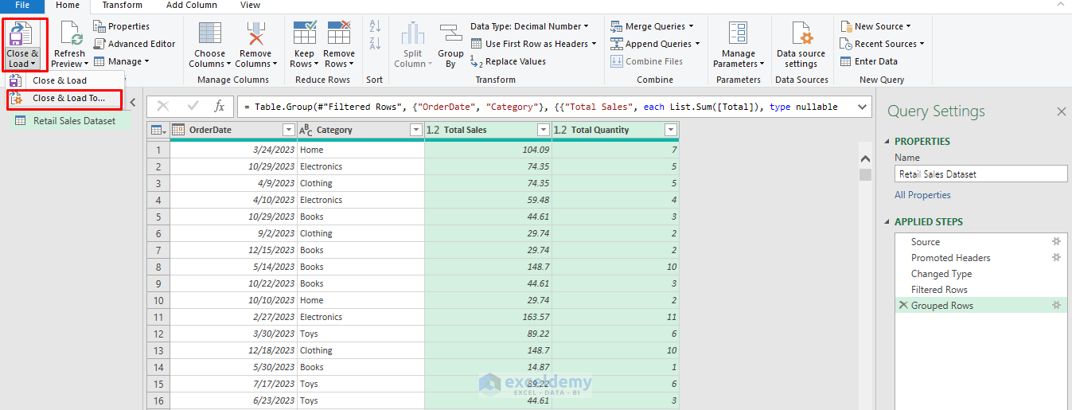1072x410 pixels.
Task: Open Category column filter dropdown
Action: [x=415, y=130]
